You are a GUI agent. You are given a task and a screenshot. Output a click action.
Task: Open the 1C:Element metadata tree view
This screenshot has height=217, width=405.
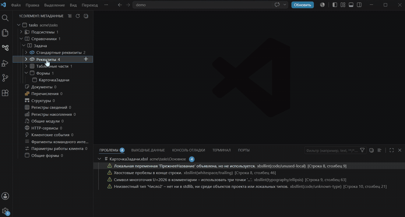5,48
